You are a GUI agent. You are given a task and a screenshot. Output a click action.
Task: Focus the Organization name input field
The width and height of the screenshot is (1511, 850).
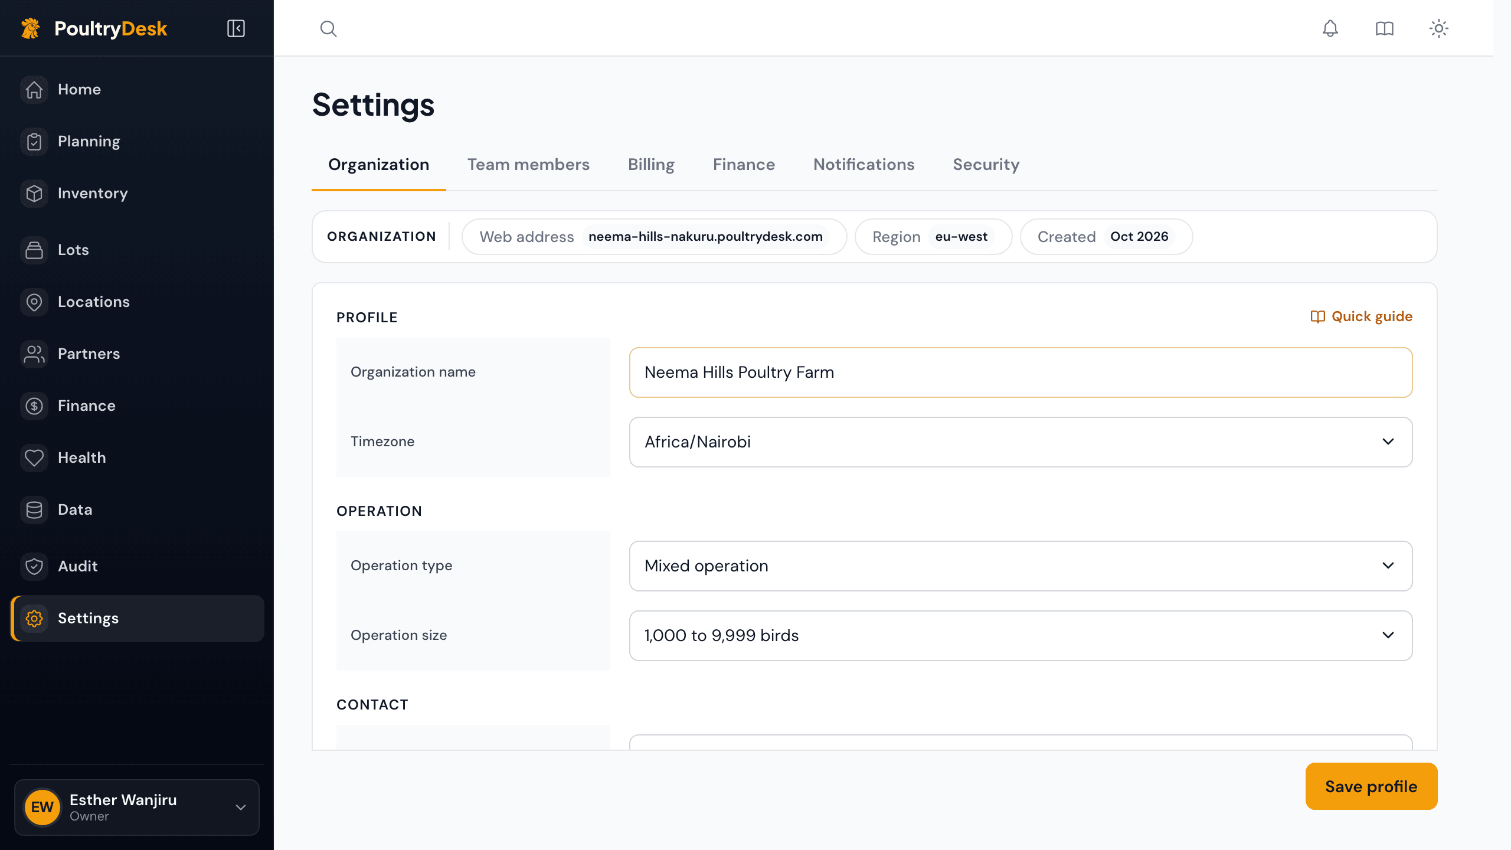pos(1021,372)
